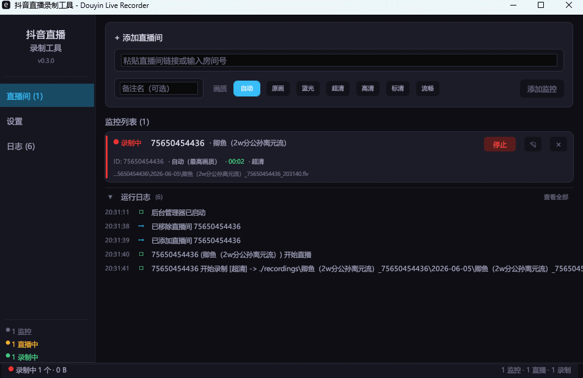The width and height of the screenshot is (583, 378).
Task: Click the green square icon at 20:31:40
Action: pyautogui.click(x=141, y=254)
